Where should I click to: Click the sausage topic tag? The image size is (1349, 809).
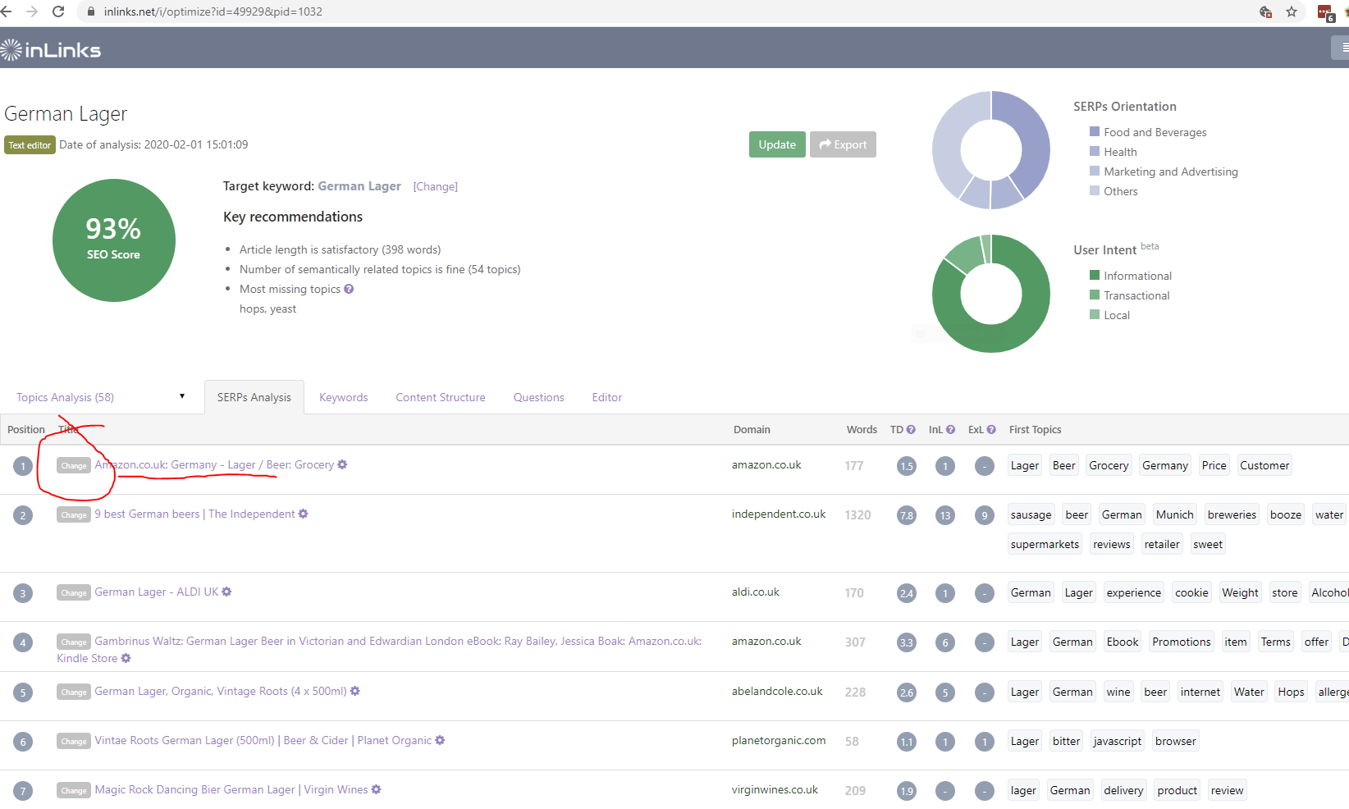[1031, 514]
